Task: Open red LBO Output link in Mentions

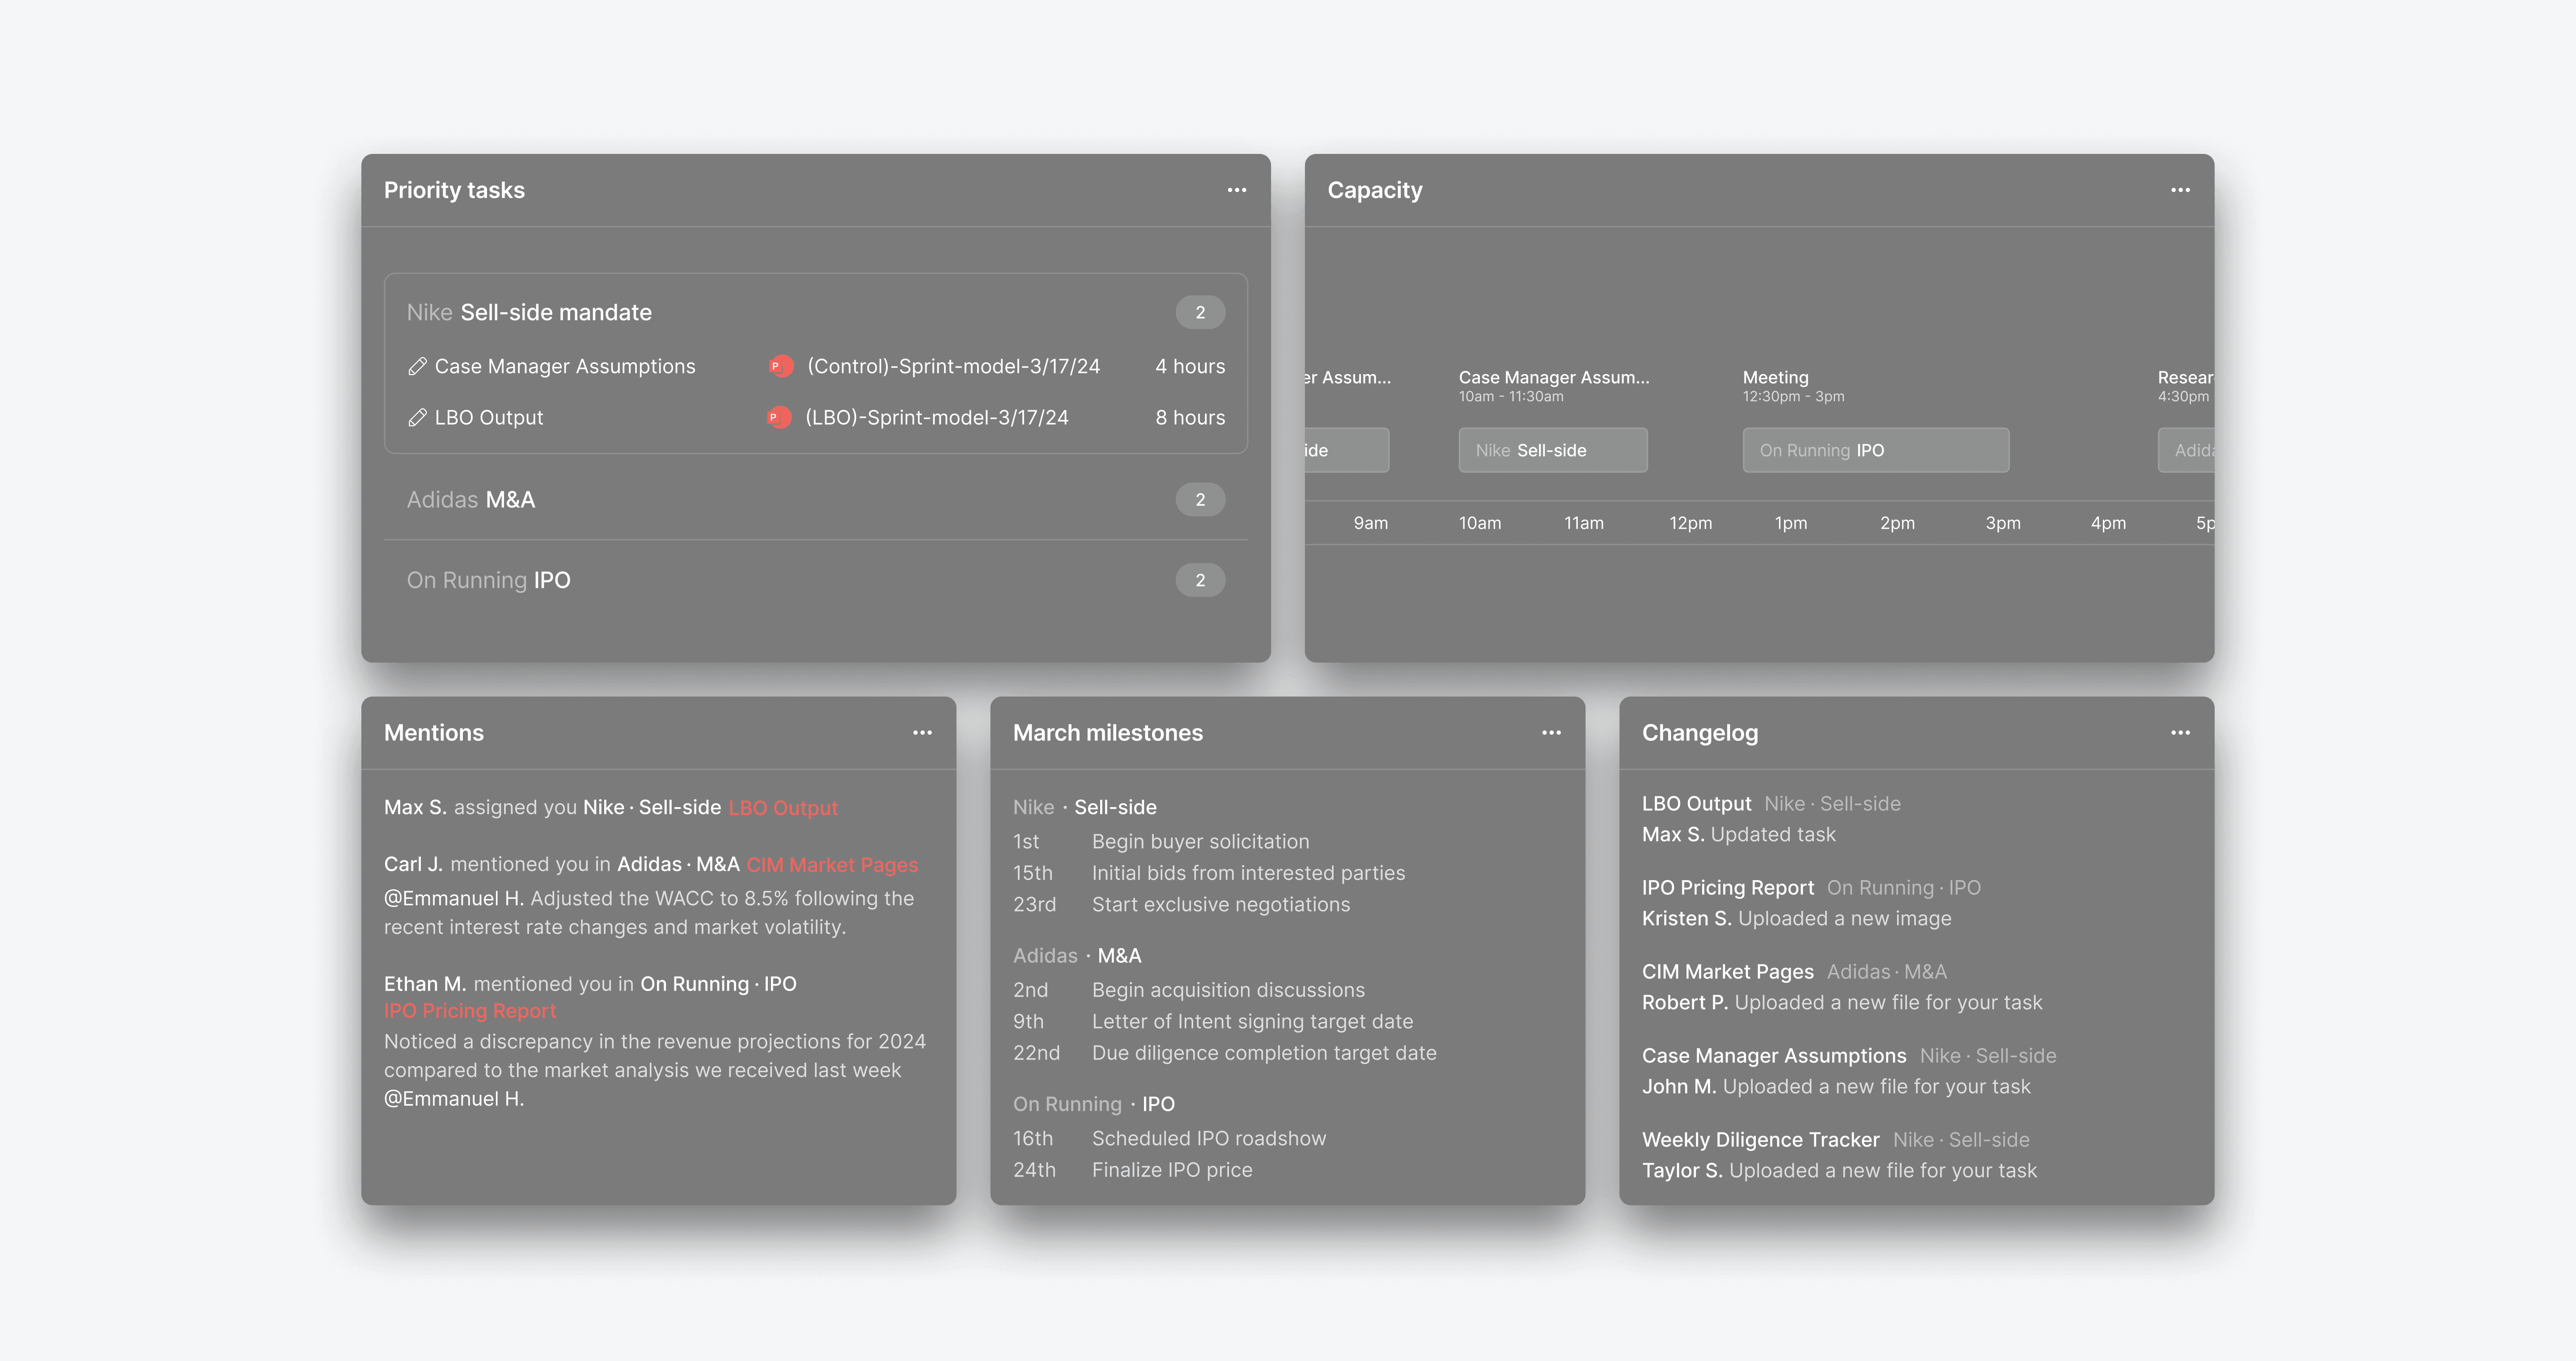Action: 783,808
